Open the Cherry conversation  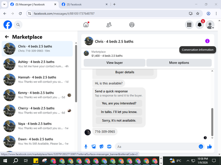pos(37,110)
